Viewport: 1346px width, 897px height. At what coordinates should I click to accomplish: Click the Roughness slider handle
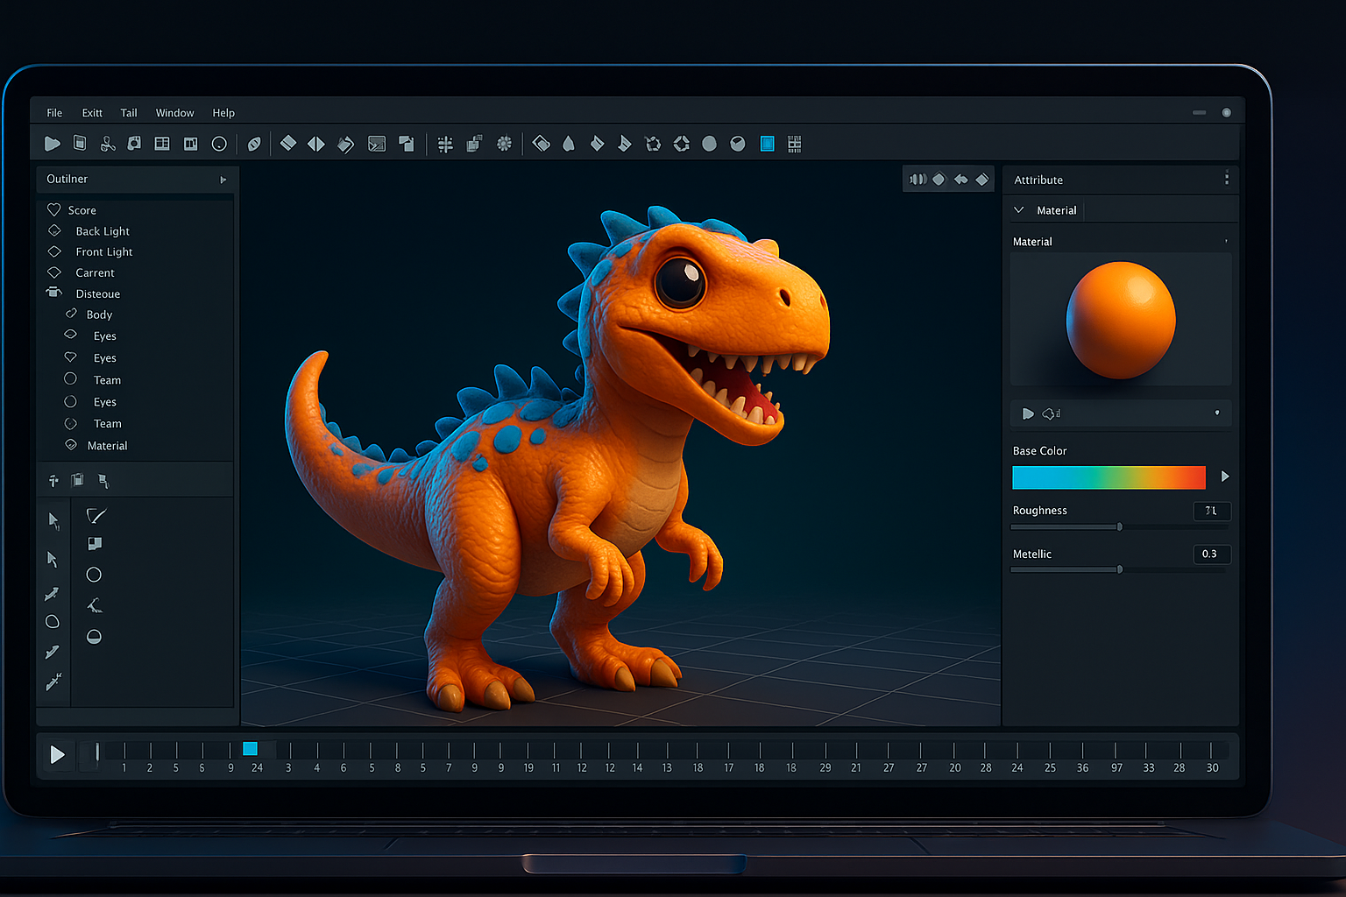1119,526
